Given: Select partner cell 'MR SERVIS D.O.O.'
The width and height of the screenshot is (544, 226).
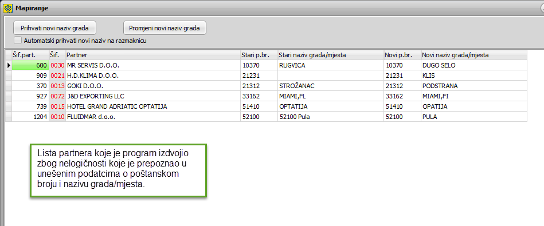Looking at the screenshot, I should tap(153, 65).
